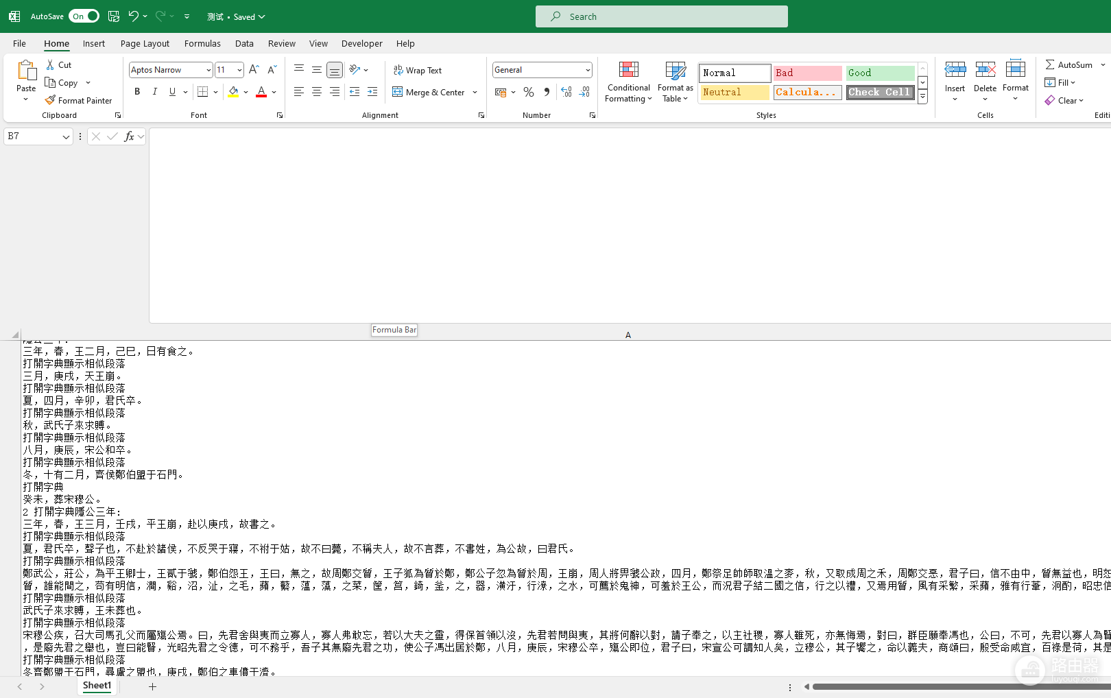Click the Copy icon

(50, 82)
